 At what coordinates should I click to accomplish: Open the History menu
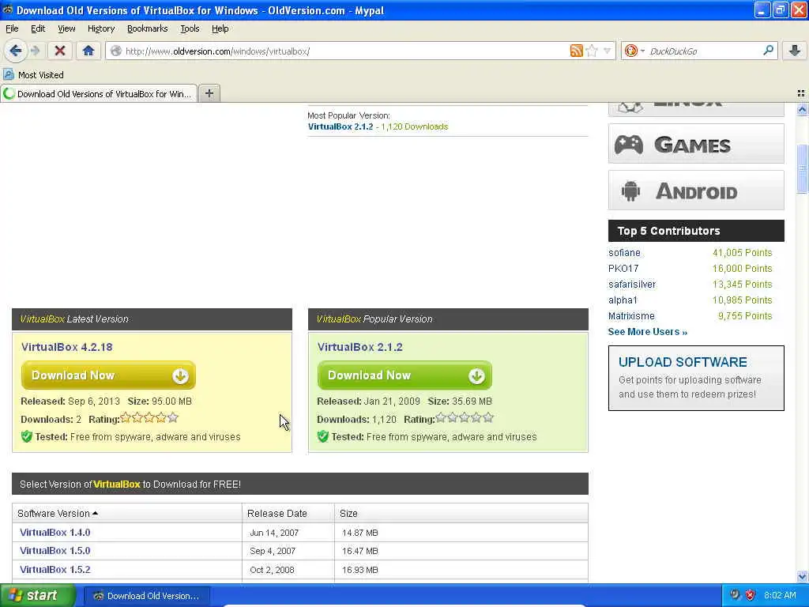[101, 28]
